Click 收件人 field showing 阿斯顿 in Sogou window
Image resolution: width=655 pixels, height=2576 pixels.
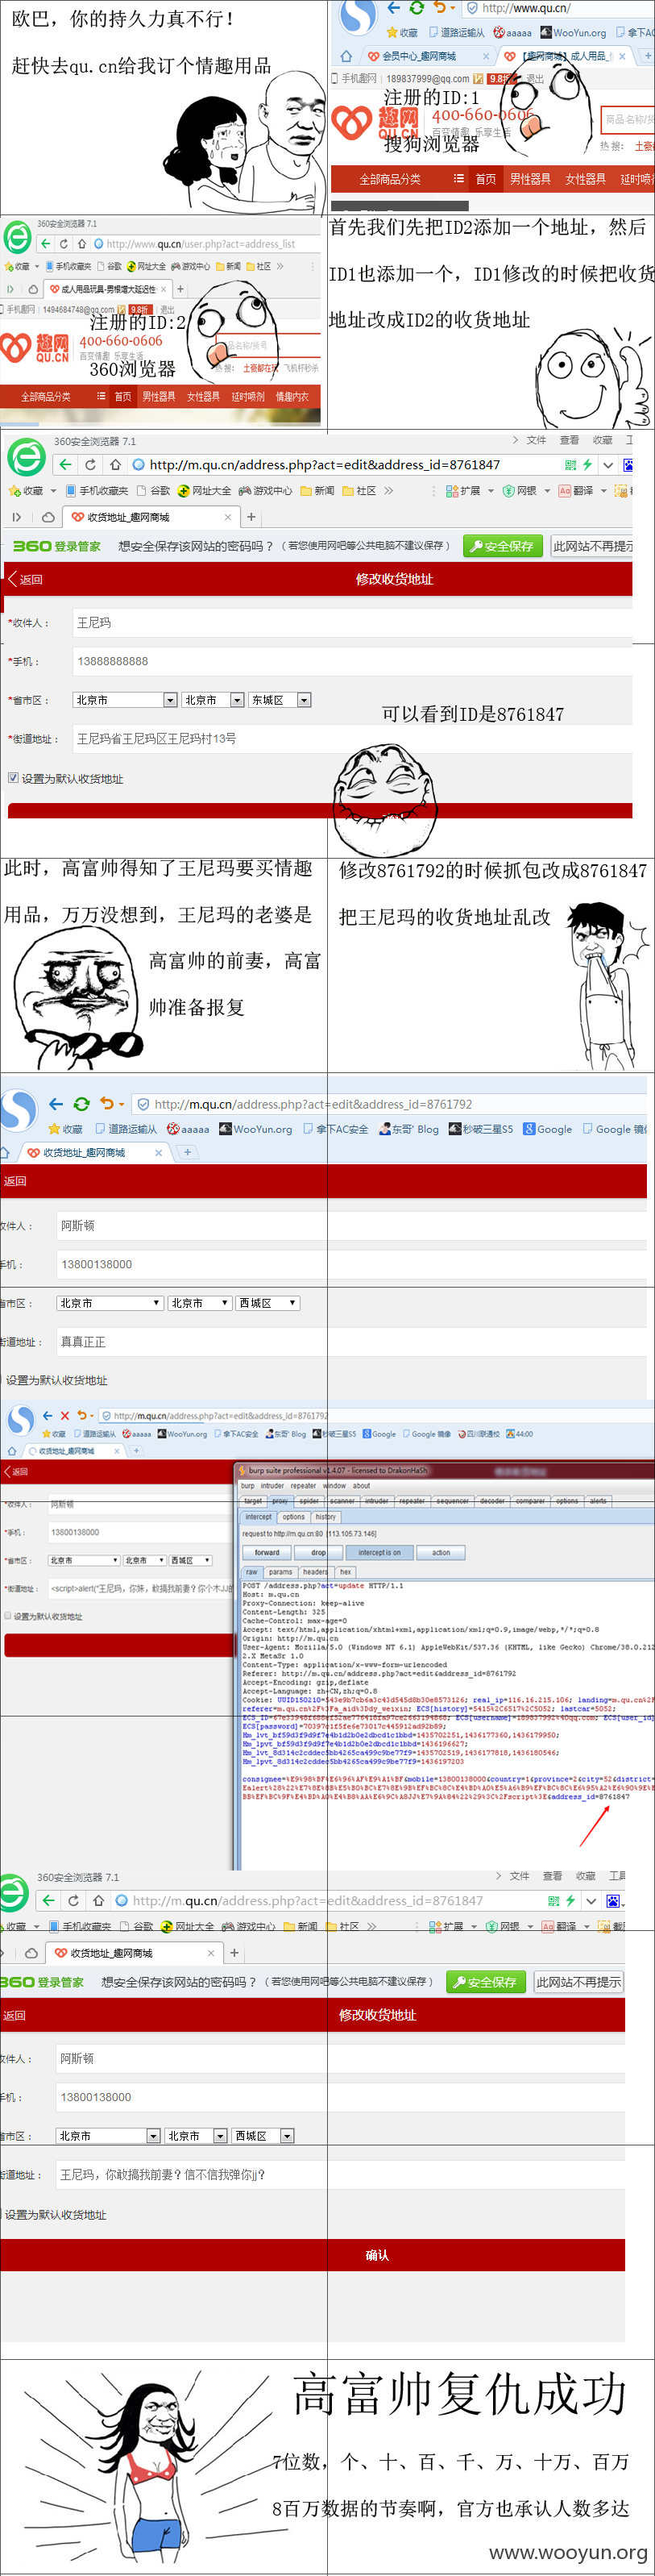pos(350,1225)
